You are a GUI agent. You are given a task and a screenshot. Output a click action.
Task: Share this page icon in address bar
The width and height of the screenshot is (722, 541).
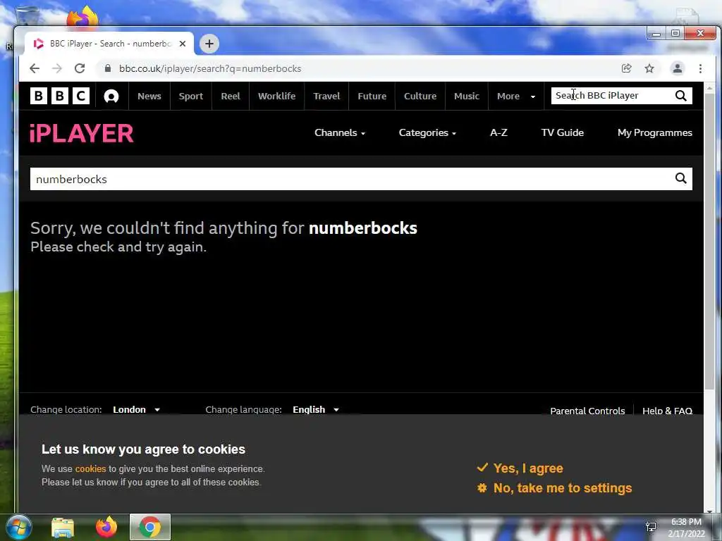click(x=626, y=68)
